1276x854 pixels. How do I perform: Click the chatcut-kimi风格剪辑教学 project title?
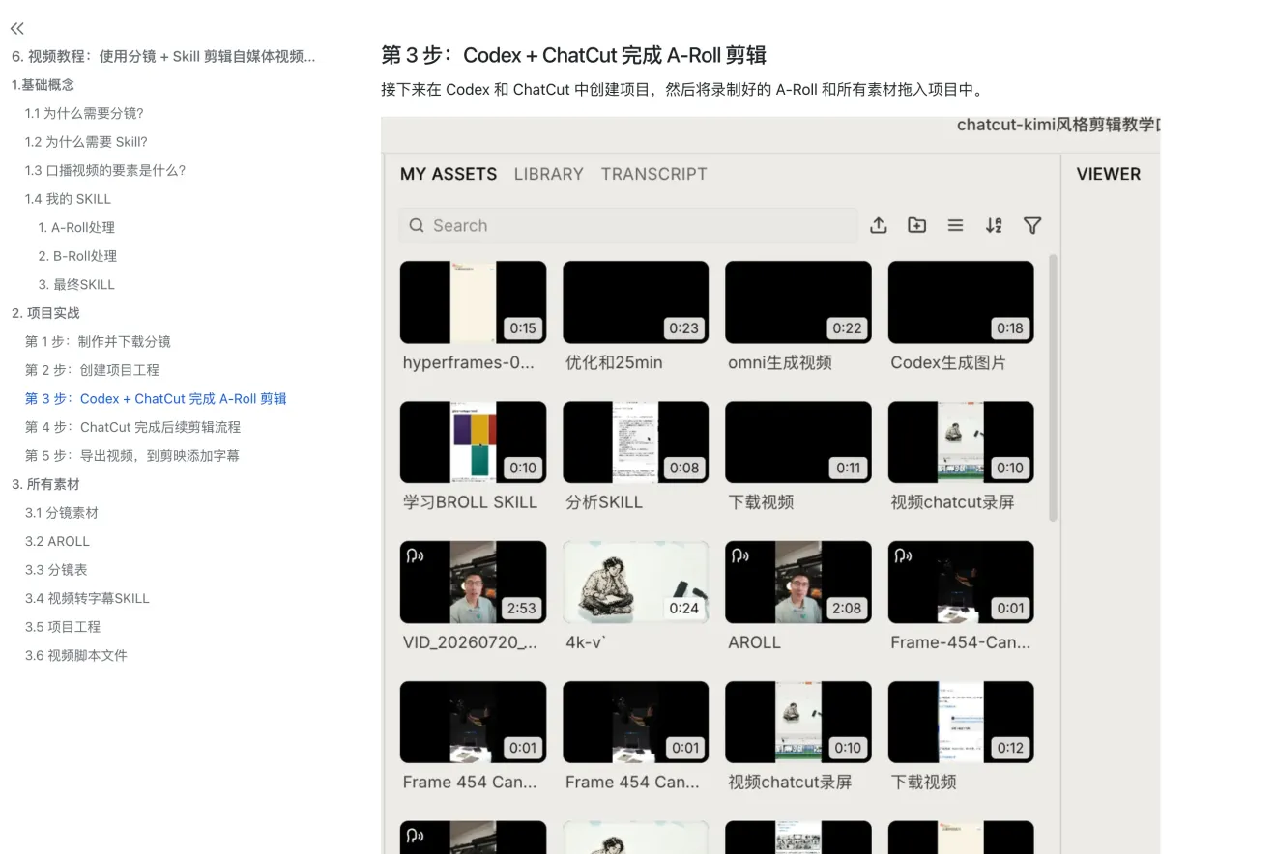pos(1058,125)
